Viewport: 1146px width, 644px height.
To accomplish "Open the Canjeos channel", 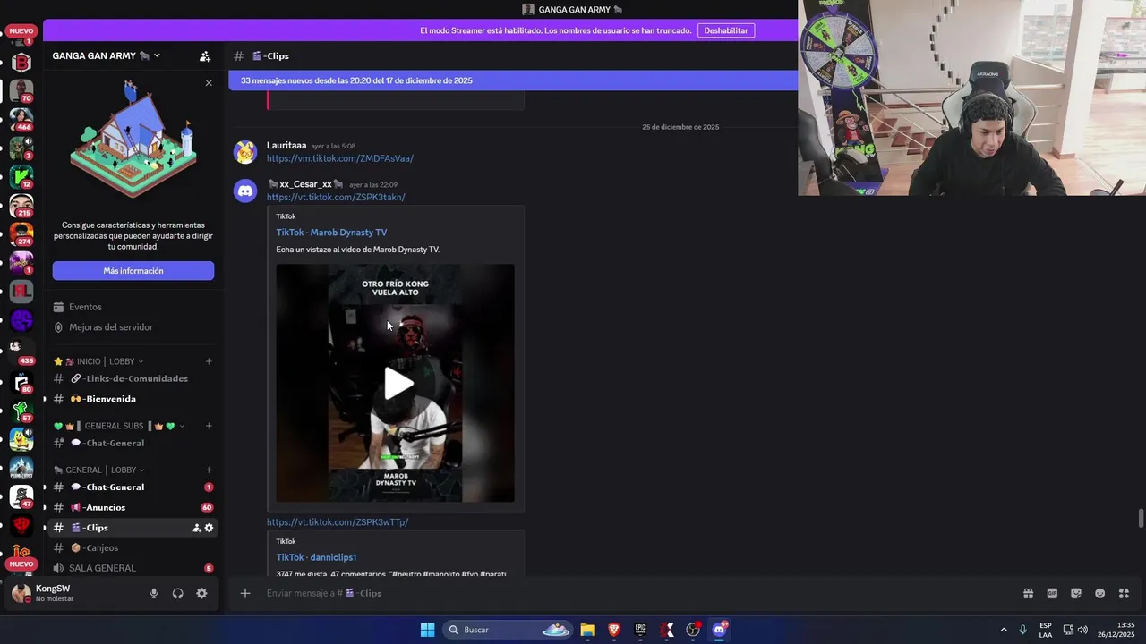I will point(133,547).
